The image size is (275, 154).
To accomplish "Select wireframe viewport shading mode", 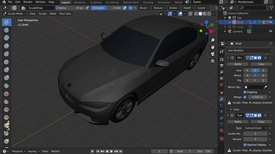I will pos(196,14).
